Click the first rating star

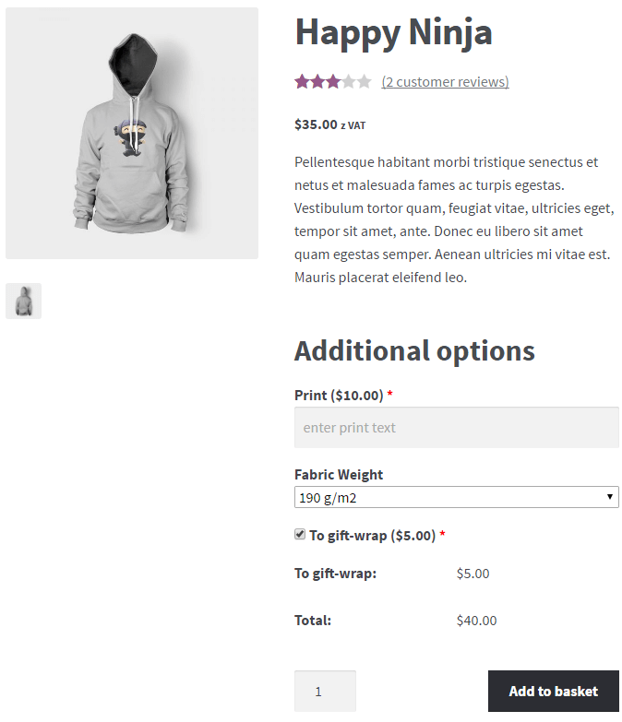302,81
